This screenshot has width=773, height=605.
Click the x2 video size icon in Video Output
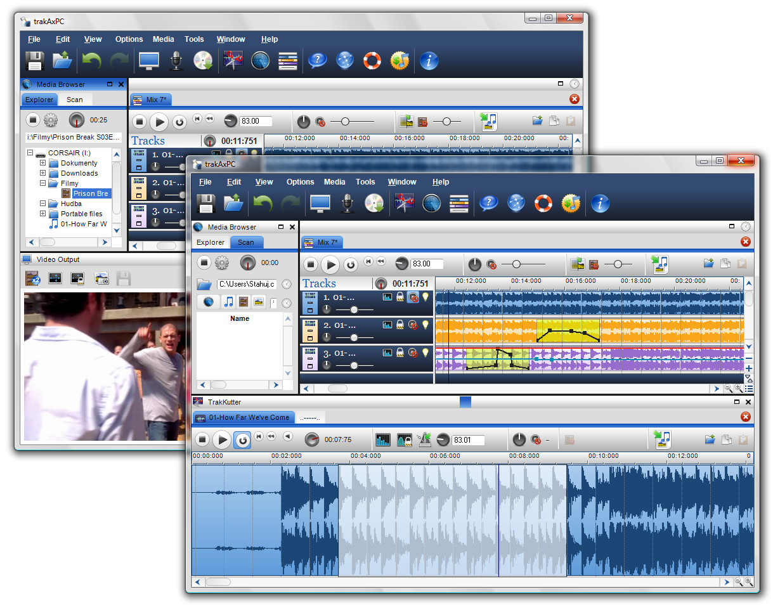coord(32,278)
